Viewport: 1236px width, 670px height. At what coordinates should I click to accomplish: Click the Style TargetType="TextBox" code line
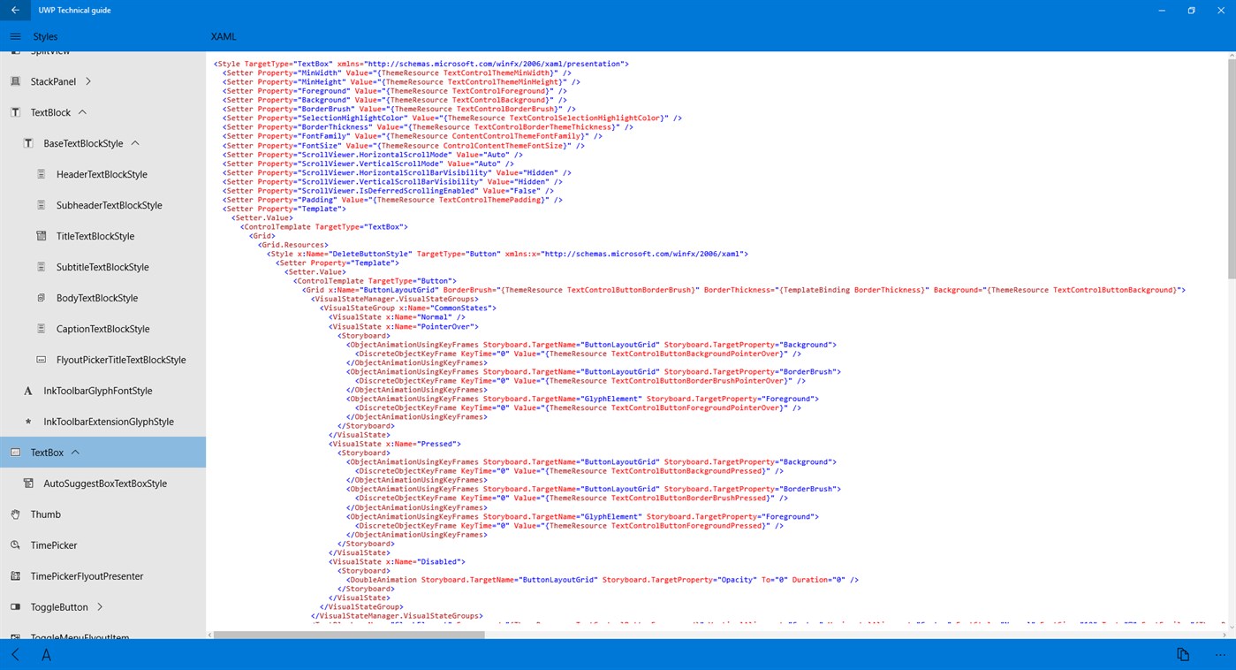pos(421,64)
